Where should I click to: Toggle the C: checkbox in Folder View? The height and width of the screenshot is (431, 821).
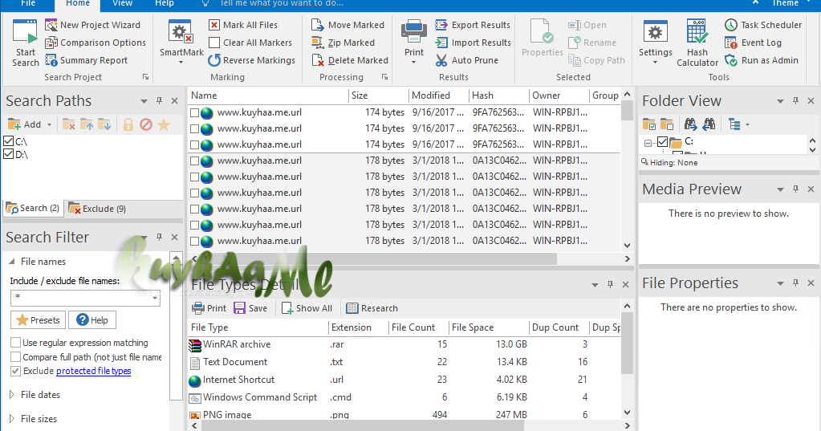pos(662,141)
